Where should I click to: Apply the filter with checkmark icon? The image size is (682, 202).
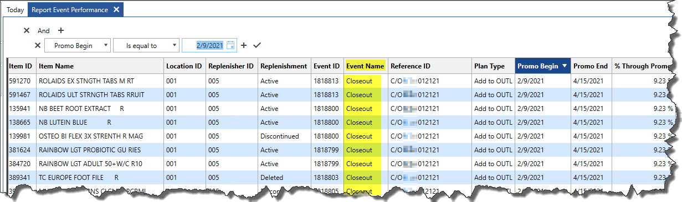click(x=257, y=45)
